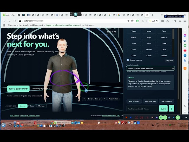Enable the Spoken answers checkbox
The width and height of the screenshot is (189, 142).
[128, 60]
